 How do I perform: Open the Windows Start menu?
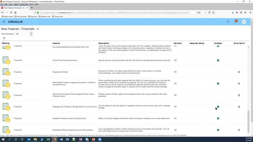[x=3, y=139]
